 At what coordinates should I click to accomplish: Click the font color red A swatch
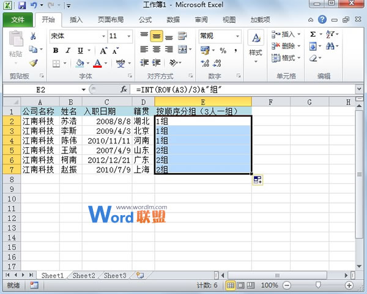(x=97, y=63)
